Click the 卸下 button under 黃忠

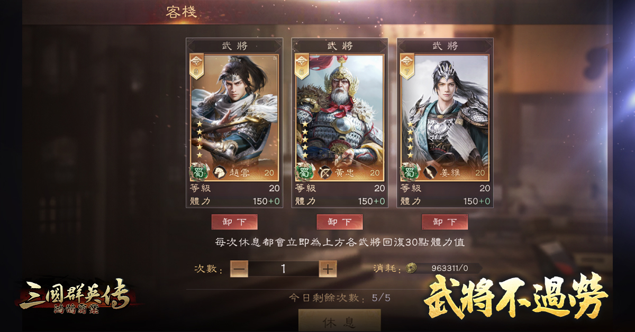point(339,222)
